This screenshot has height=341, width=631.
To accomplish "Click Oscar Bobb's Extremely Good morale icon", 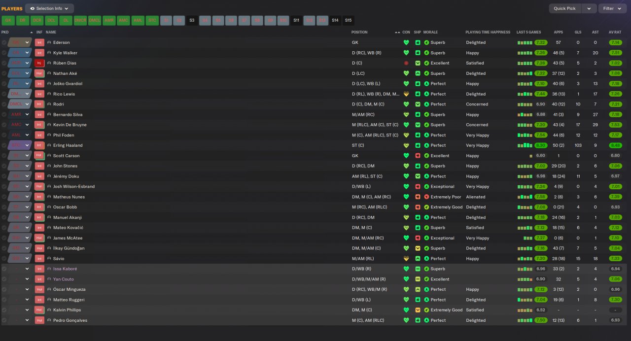I will 426,207.
